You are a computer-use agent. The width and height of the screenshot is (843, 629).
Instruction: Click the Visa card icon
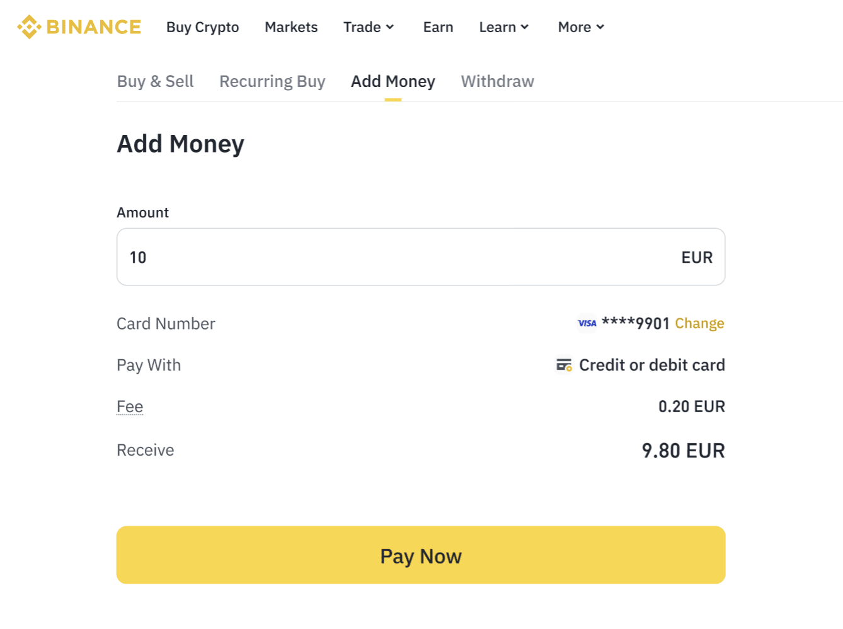coord(587,323)
